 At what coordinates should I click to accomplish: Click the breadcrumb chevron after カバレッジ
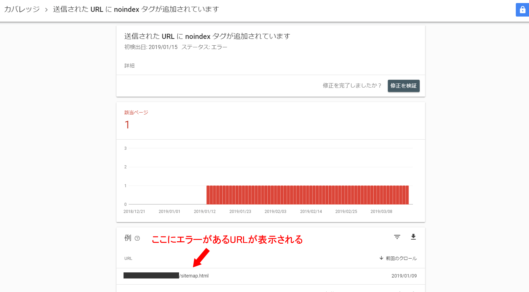[x=46, y=10]
